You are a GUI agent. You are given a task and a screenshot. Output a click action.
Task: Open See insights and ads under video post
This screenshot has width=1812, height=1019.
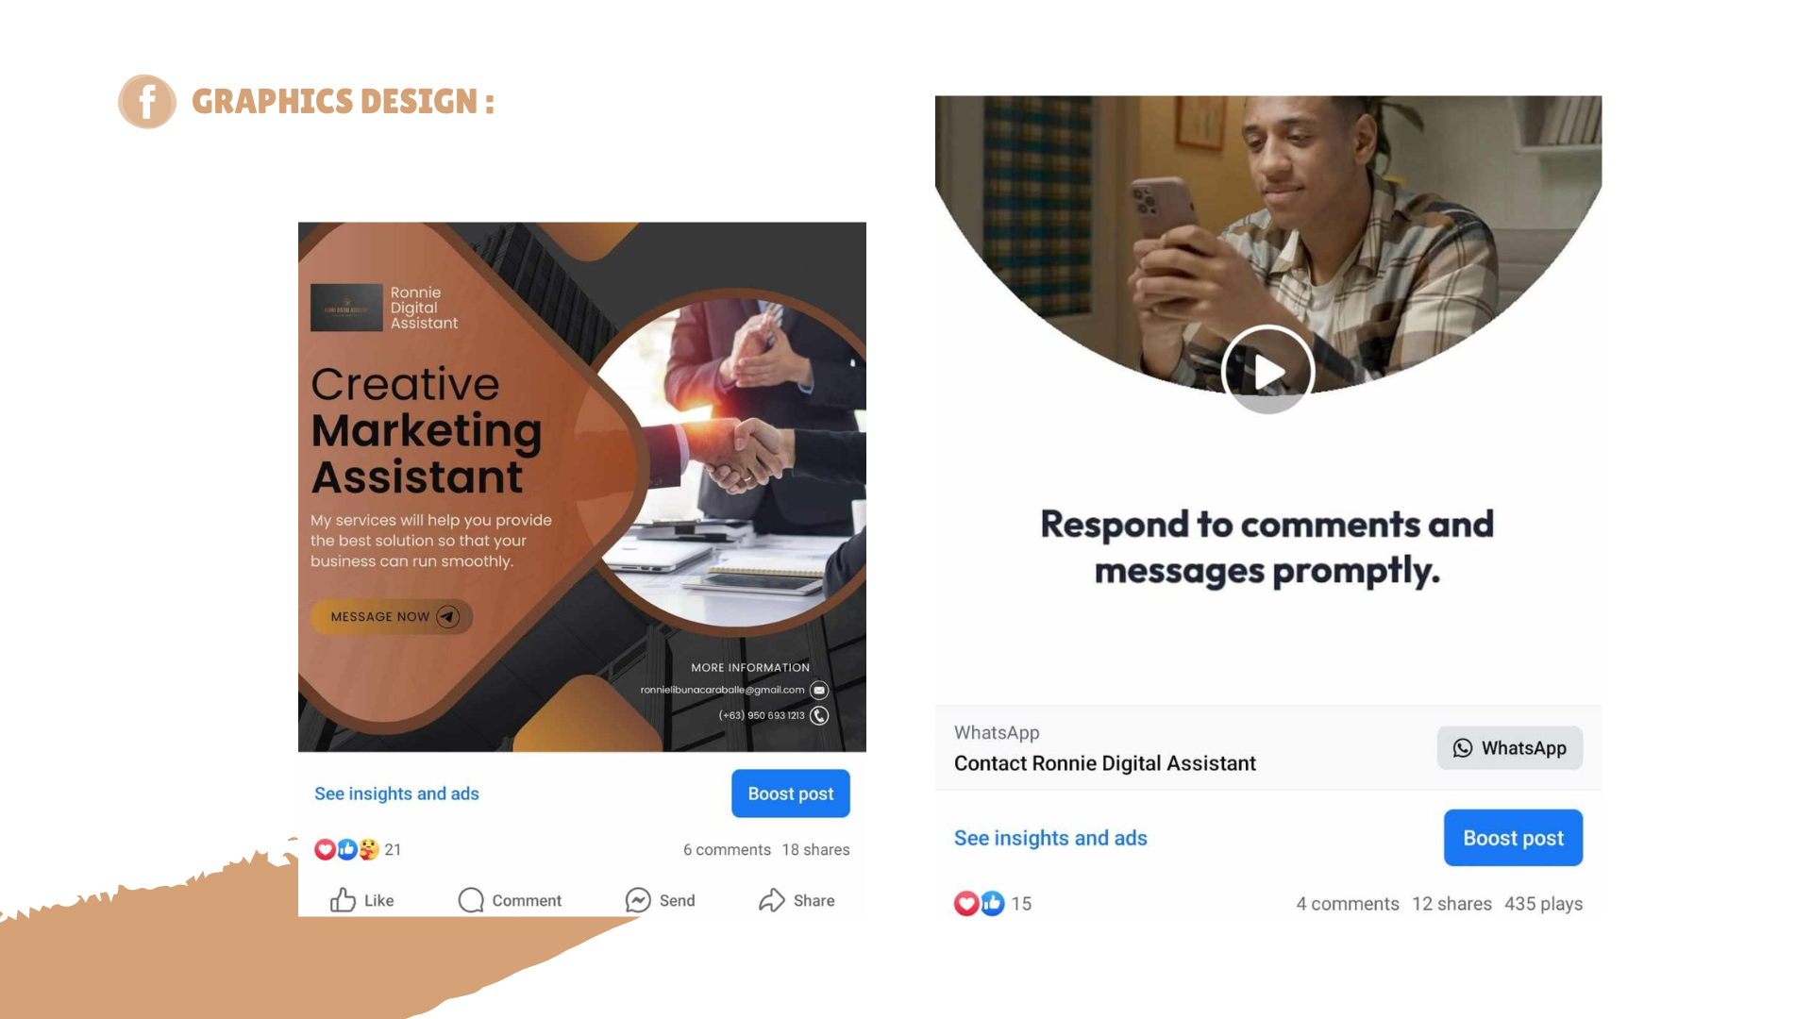pyautogui.click(x=1050, y=838)
